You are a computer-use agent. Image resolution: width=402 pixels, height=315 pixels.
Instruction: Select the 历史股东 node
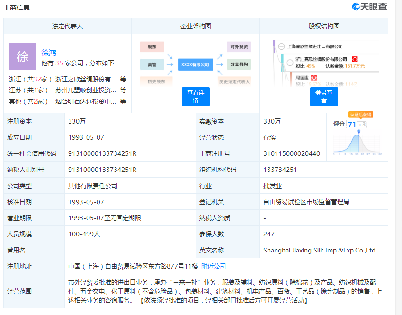(156, 81)
